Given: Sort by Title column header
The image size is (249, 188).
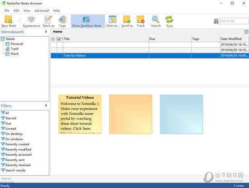Looking at the screenshot, I should 106,39.
